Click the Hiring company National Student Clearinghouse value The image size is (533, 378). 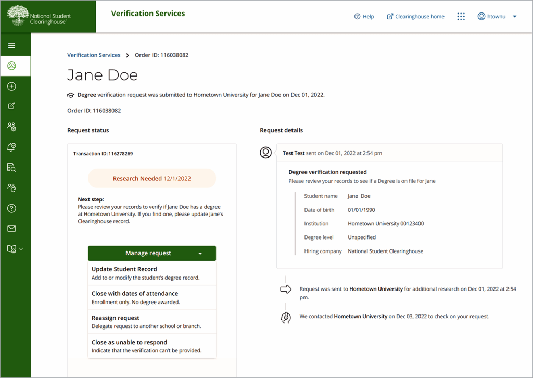(386, 251)
